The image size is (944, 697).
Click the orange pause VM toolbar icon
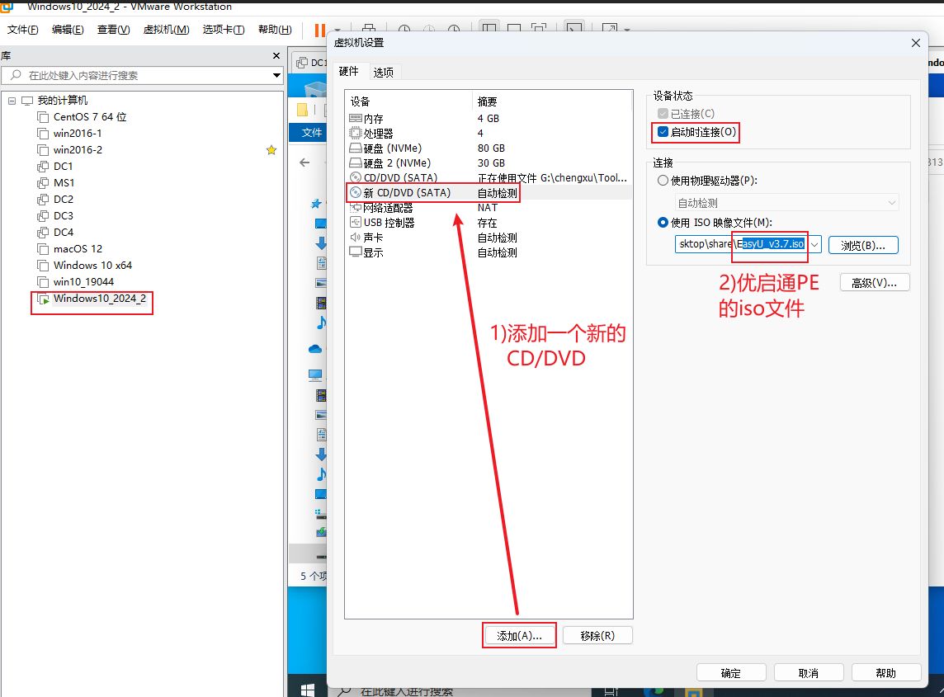[319, 30]
